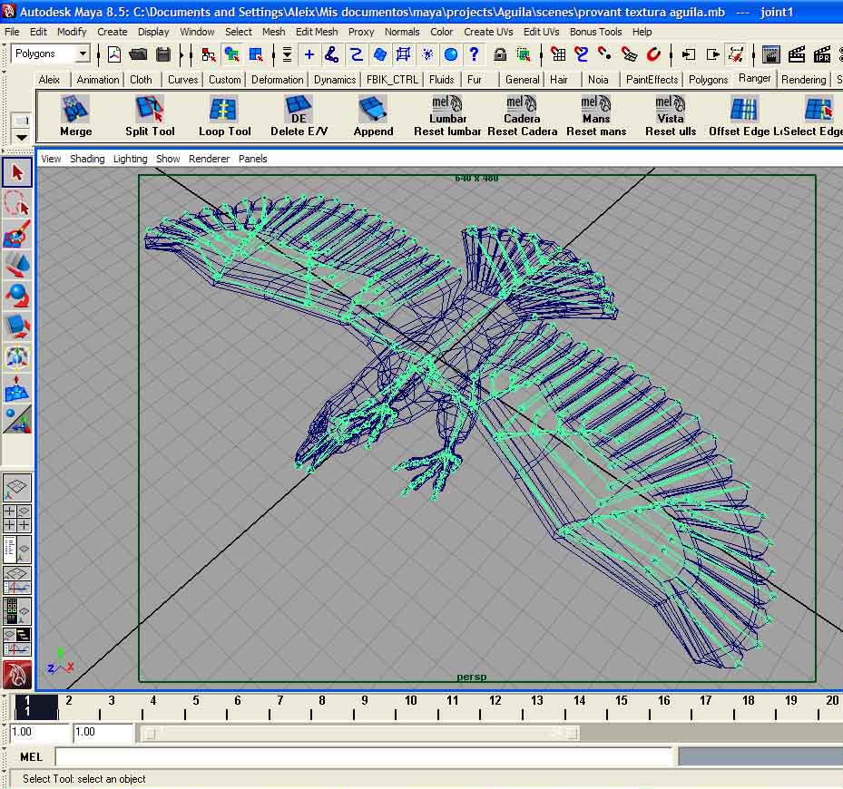843x789 pixels.
Task: Switch to the FBIK_CTRL shelf tab
Action: [392, 80]
